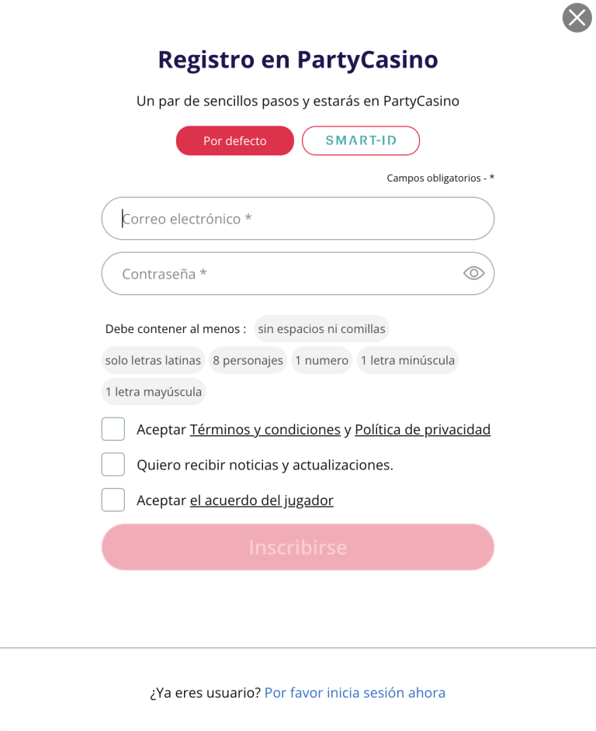Switch to the SMART-ID tab
596x731 pixels.
tap(361, 140)
